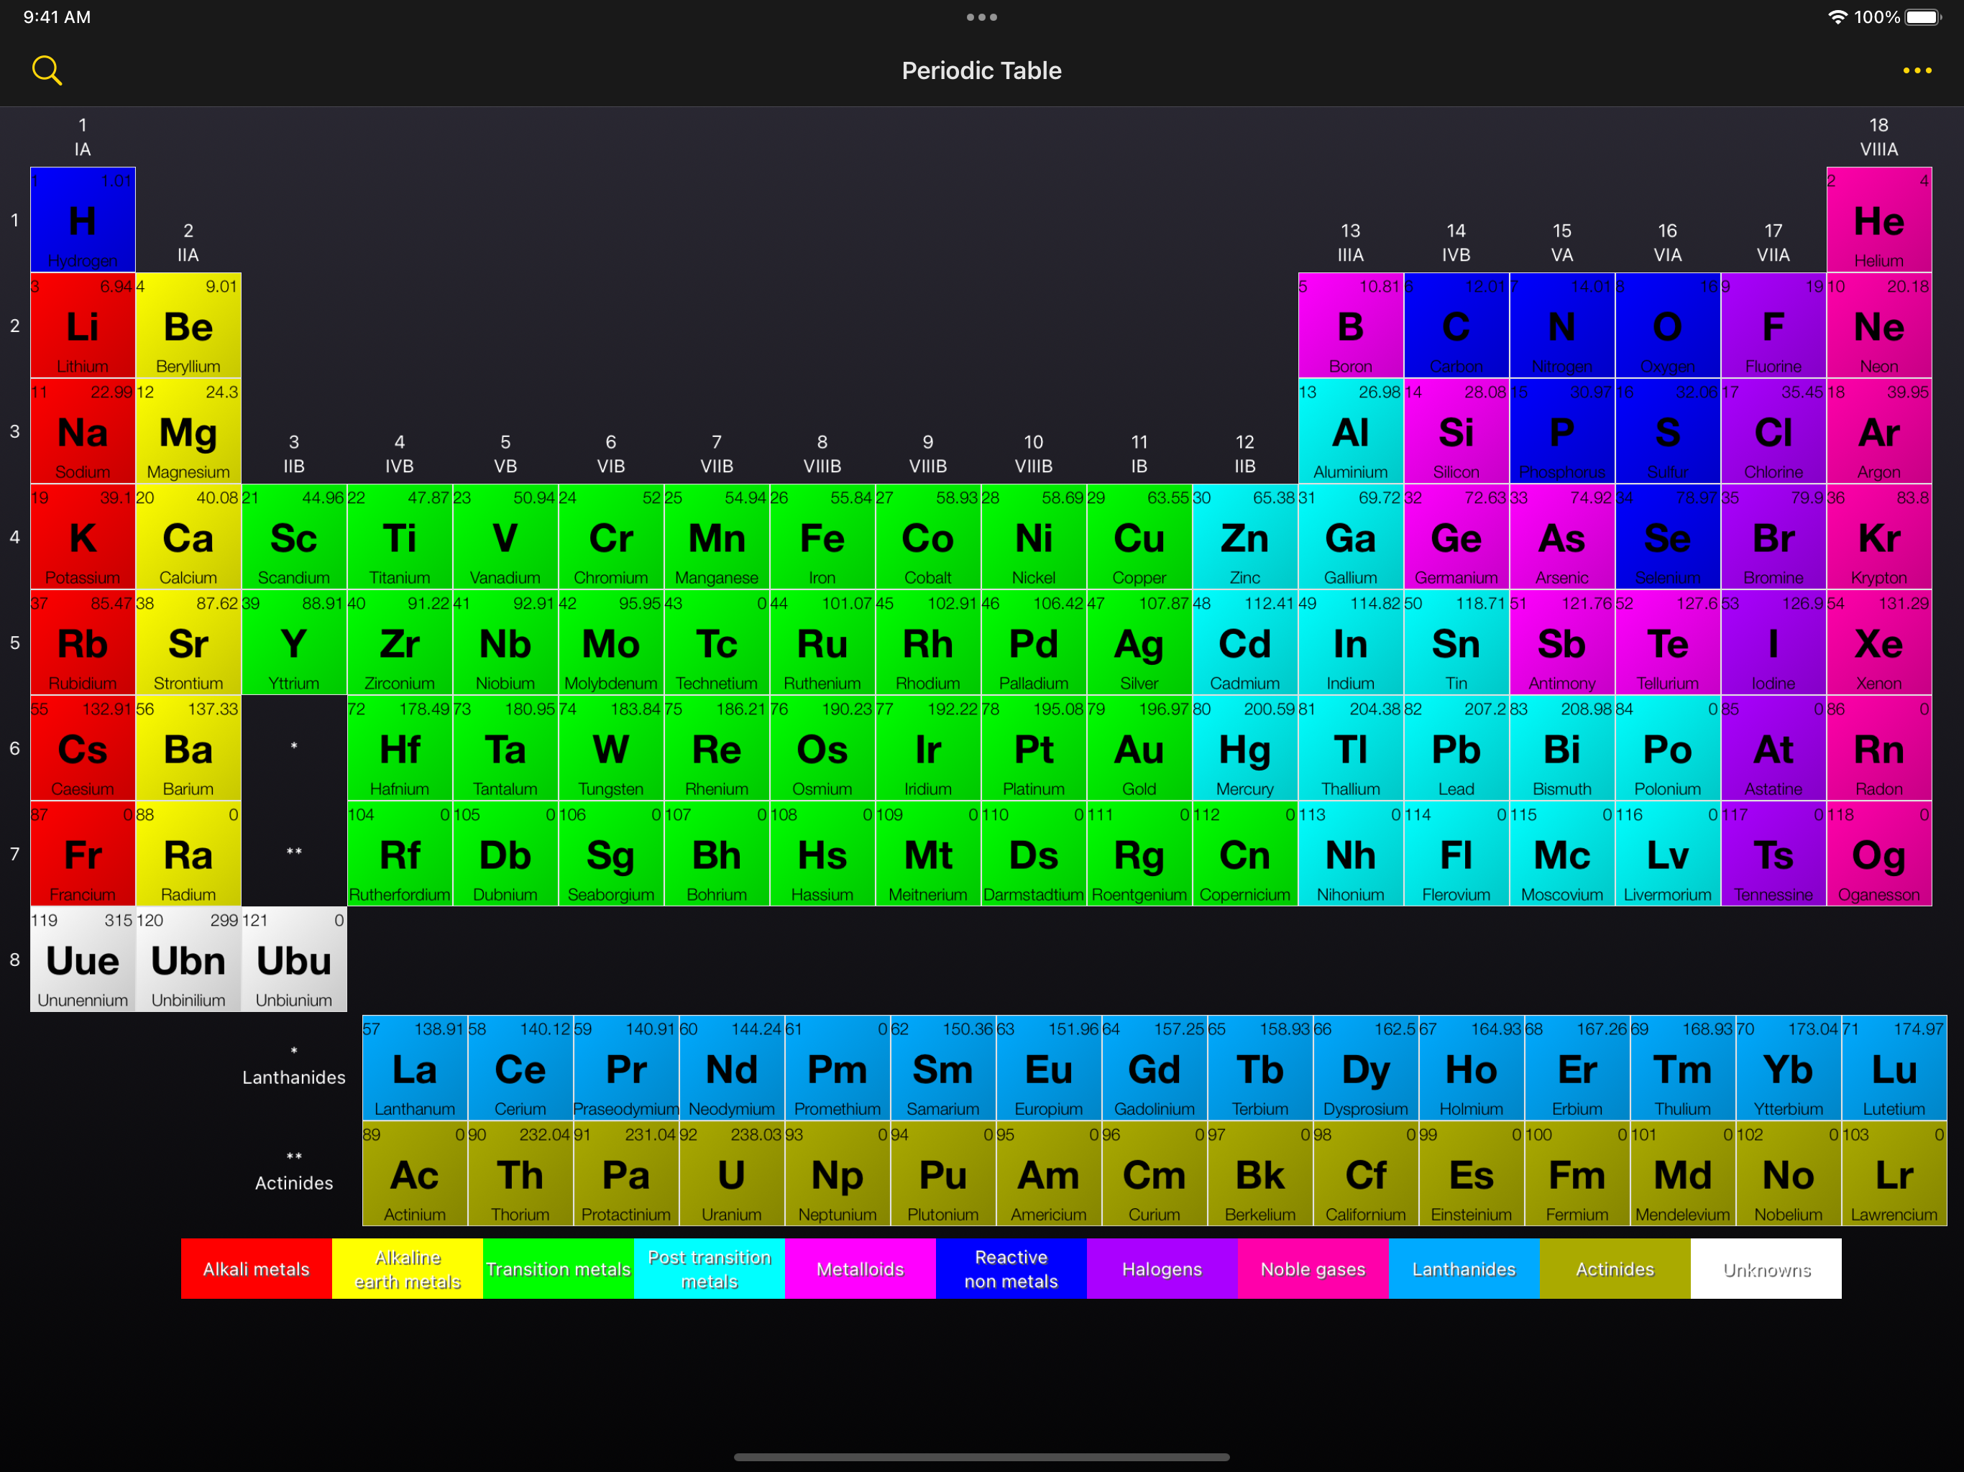Open the Uranium element tile
The width and height of the screenshot is (1964, 1472).
click(732, 1174)
